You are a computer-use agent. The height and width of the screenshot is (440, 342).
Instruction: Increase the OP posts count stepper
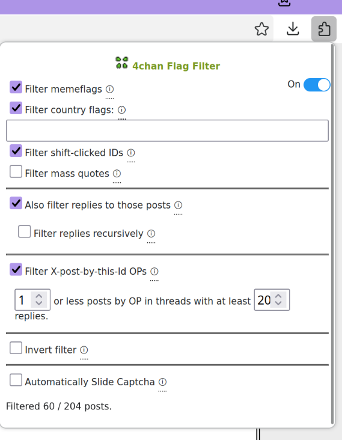point(39,296)
